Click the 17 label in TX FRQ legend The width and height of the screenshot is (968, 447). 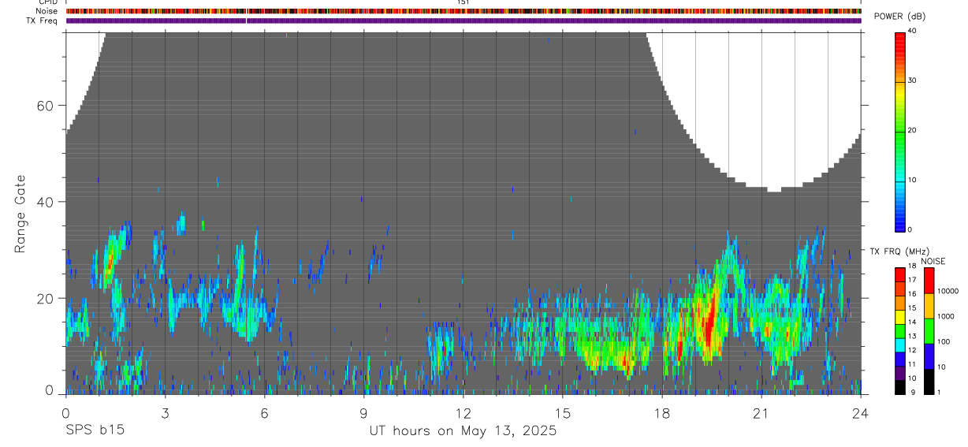coord(912,280)
